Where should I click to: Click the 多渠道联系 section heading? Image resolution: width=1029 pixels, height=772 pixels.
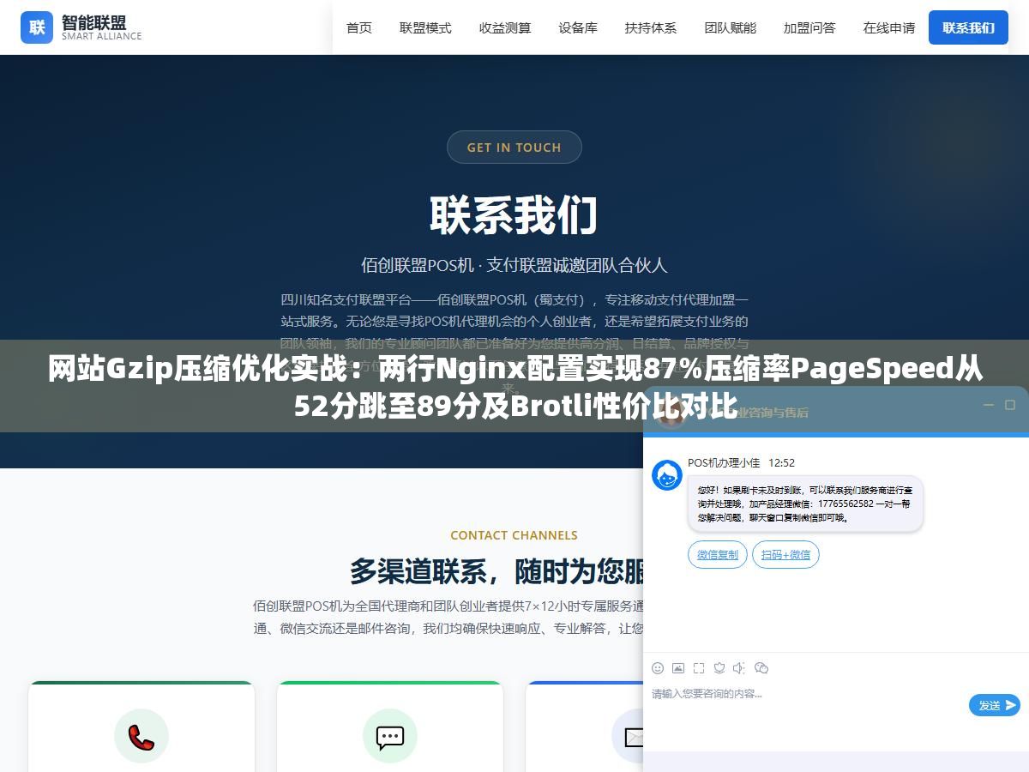tap(497, 571)
